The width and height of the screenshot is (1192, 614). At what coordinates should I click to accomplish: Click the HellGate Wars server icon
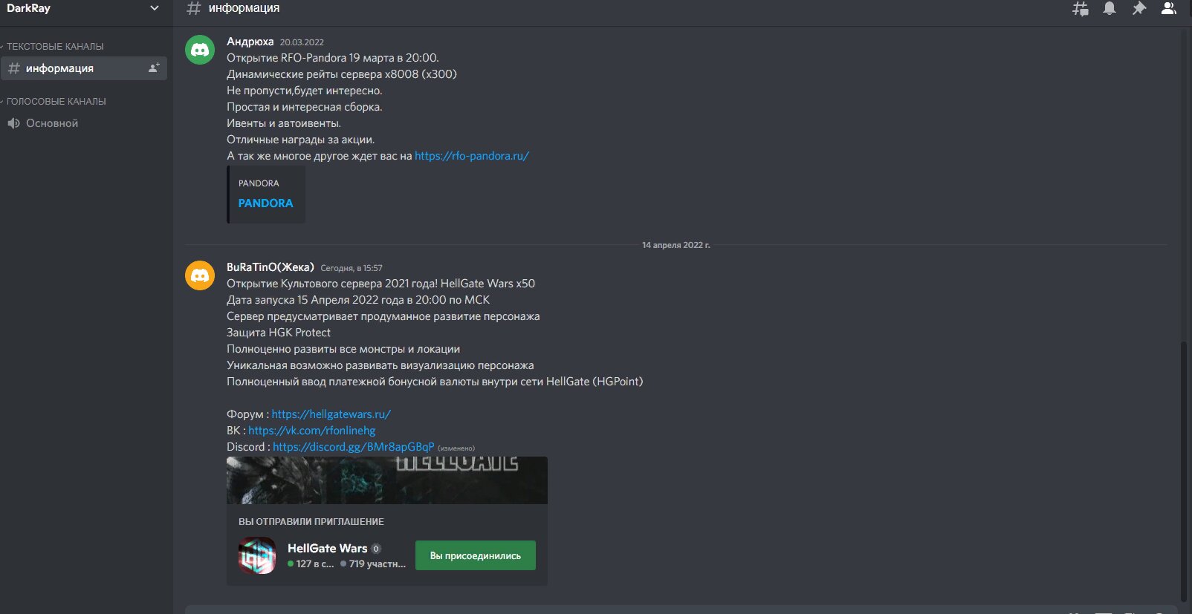click(257, 555)
